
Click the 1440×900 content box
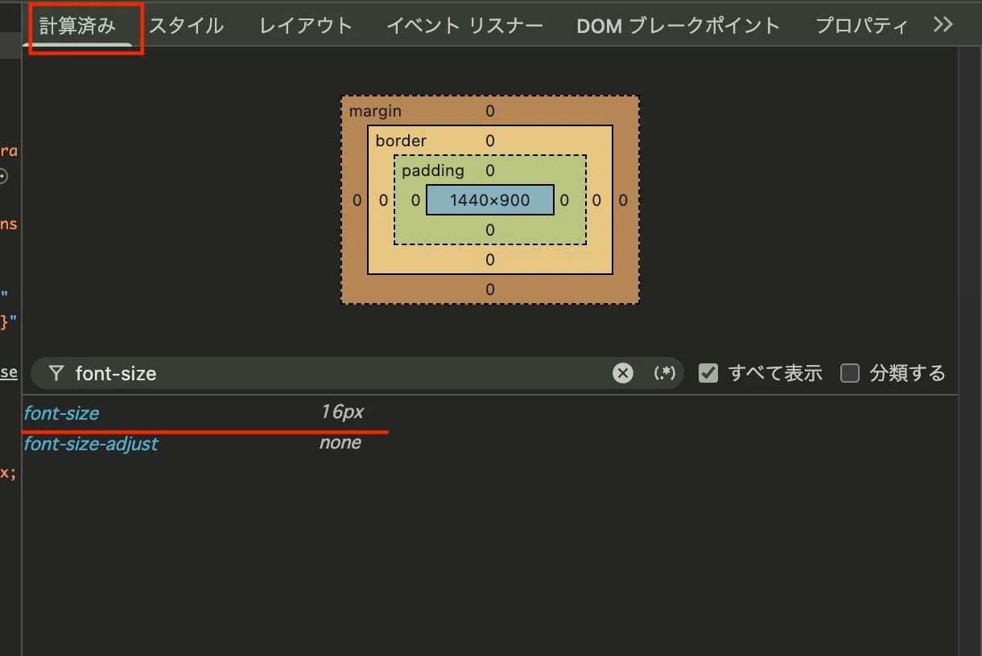(490, 200)
